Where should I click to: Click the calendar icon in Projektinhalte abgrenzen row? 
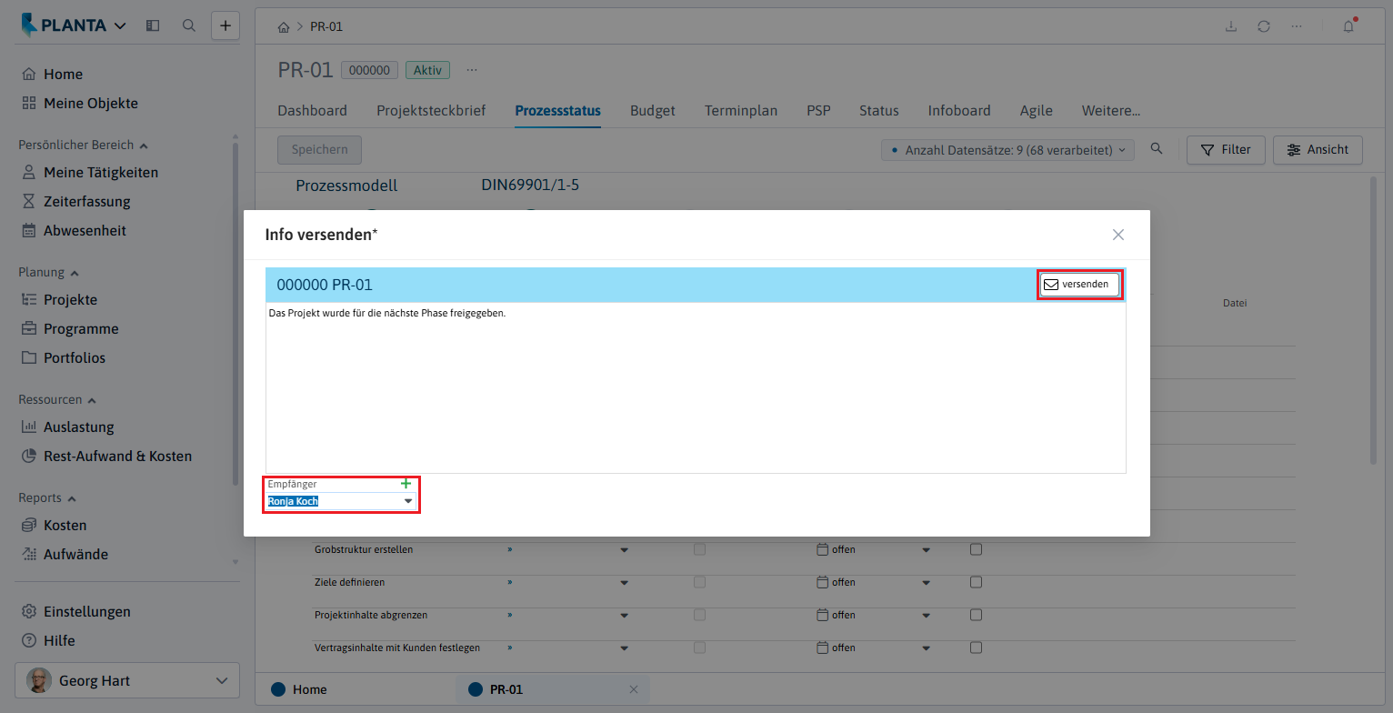[823, 615]
